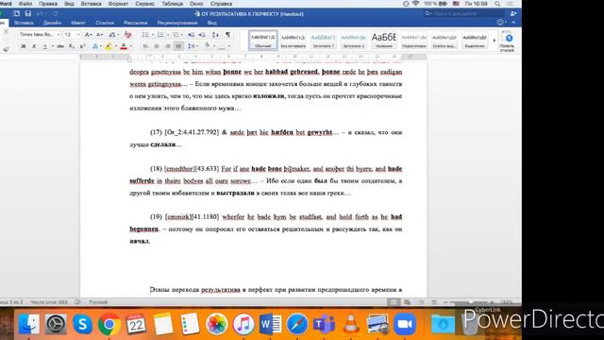Viewport: 604px width, 340px height.
Task: Expand the bulleted list options arrow
Action: pyautogui.click(x=153, y=35)
